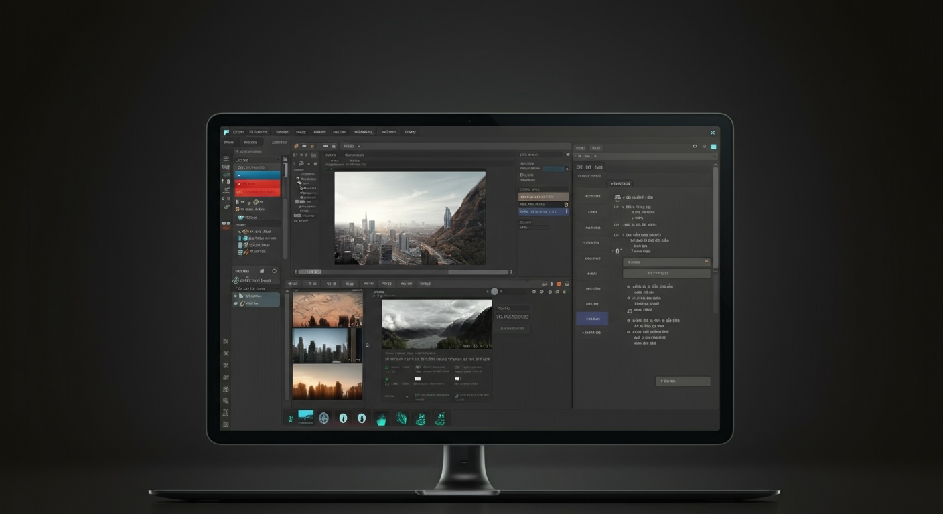Toggle the second green checkmark option below the preview
Image resolution: width=943 pixels, height=514 pixels.
(387, 379)
